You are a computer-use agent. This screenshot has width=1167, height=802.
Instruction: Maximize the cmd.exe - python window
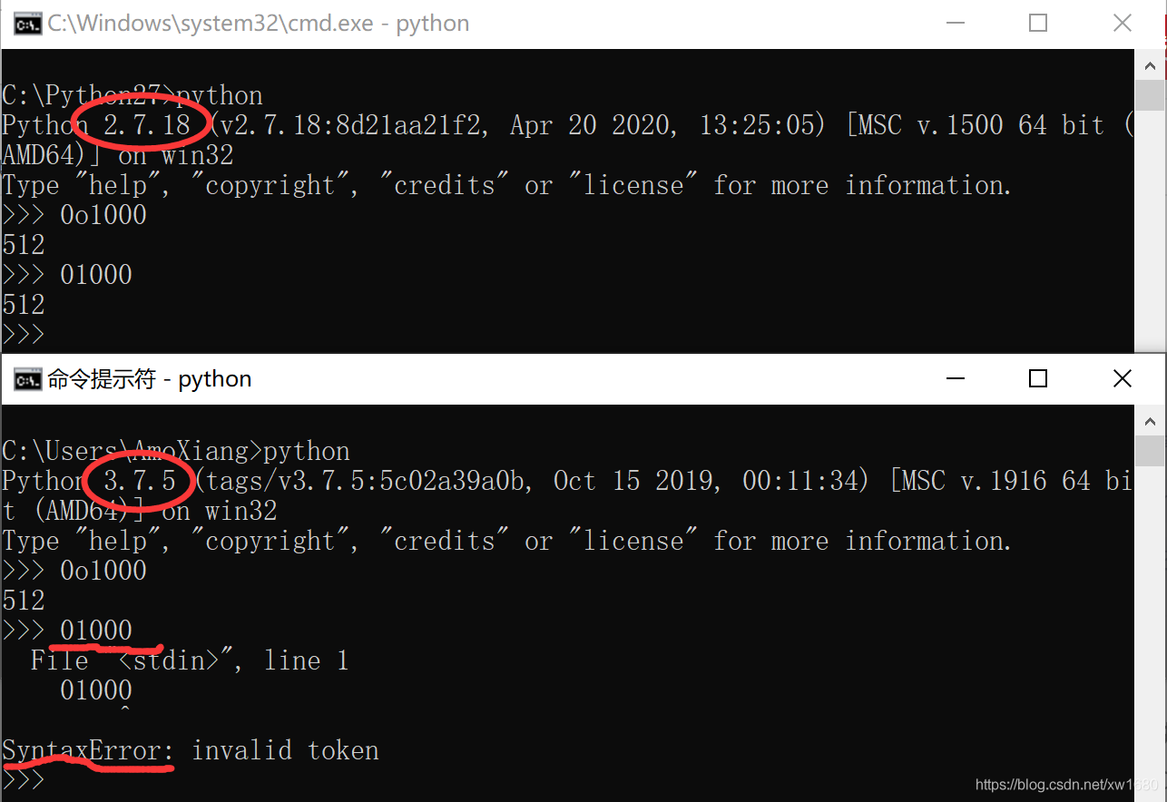[1038, 24]
